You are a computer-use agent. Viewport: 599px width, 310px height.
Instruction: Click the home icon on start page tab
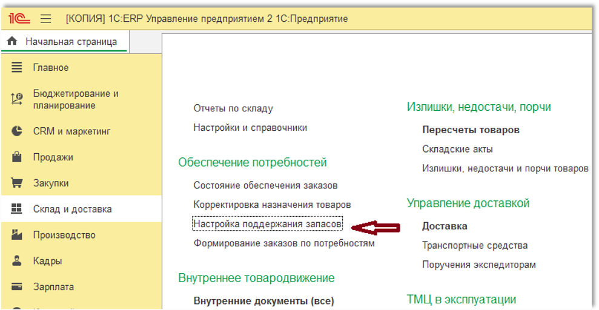pos(13,41)
